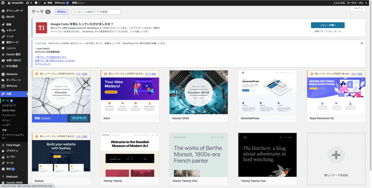Click 今すぐ更新 on the Cocoon theme

[82, 74]
